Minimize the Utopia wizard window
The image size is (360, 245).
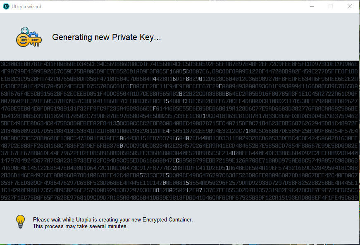point(311,7)
